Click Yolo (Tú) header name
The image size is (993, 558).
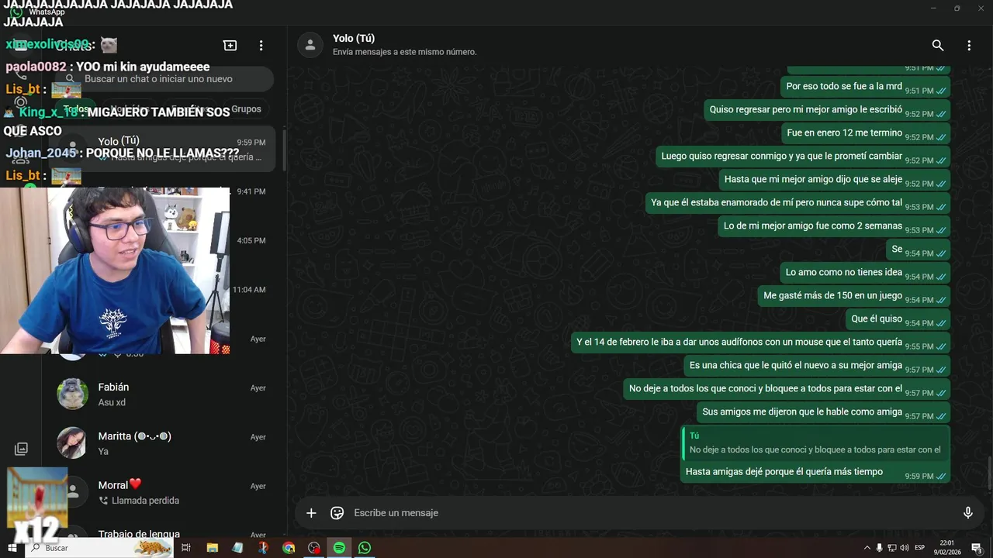click(x=354, y=38)
